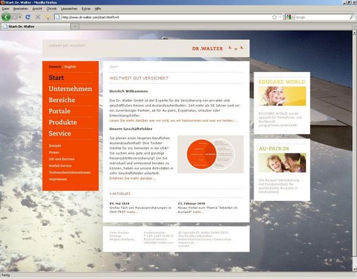The height and width of the screenshot is (279, 357).
Task: Open a new tab with the plus button
Action: coord(75,26)
